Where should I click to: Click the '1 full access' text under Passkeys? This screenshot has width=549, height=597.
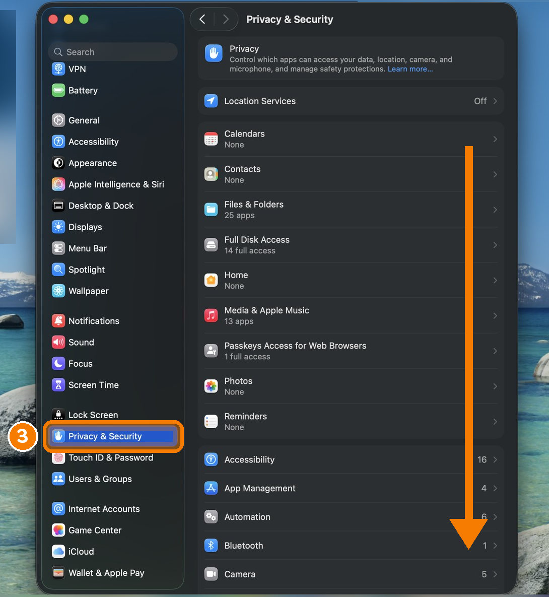[x=247, y=357]
